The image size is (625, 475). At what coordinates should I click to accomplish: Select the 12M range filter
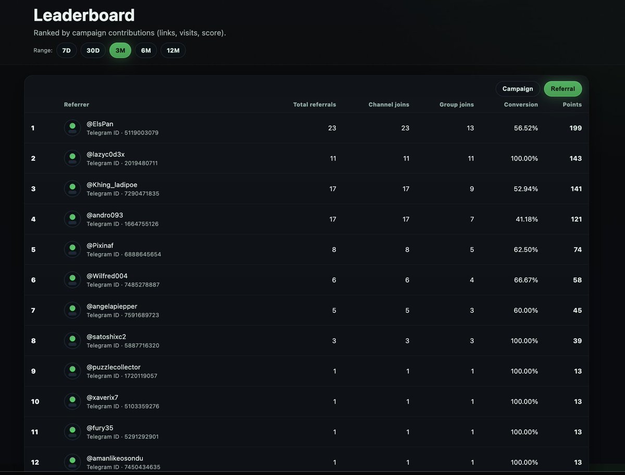coord(173,50)
